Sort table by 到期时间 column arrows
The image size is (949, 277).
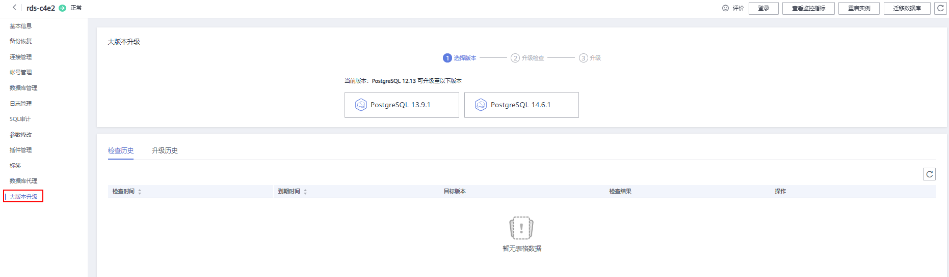(x=305, y=192)
